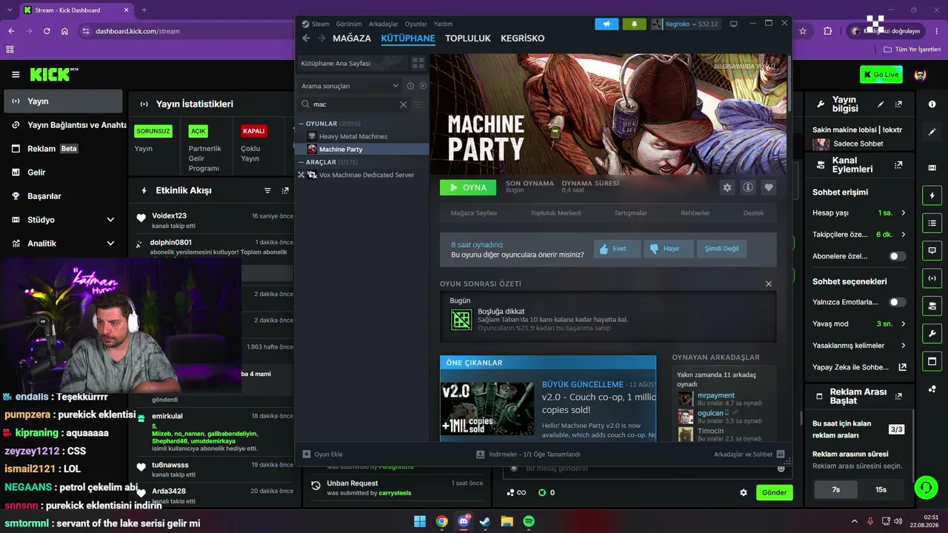Open the Rehberler game tab
Viewport: 948px width, 533px height.
(x=695, y=213)
